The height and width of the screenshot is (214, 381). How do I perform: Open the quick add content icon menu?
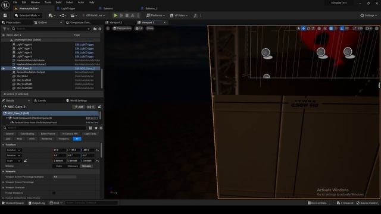(x=52, y=15)
